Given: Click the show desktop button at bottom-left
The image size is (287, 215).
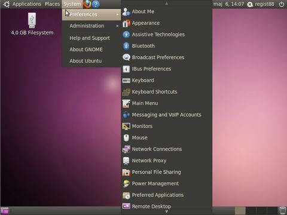Looking at the screenshot, I should click(x=5, y=211).
